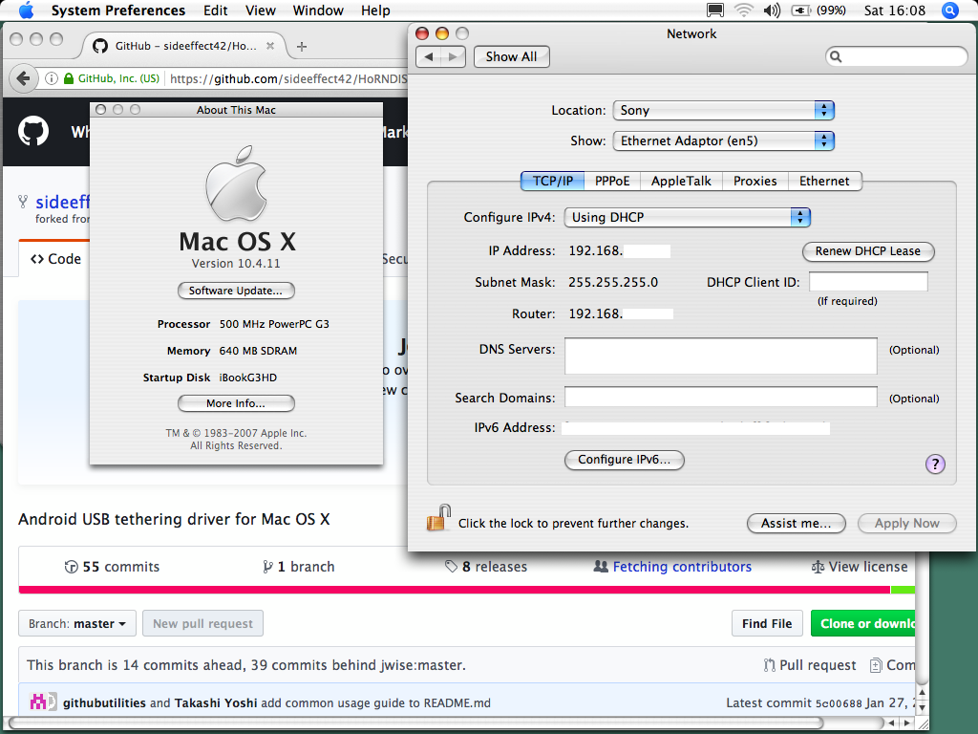978x734 pixels.
Task: Click the Search Domains field
Action: (x=721, y=397)
